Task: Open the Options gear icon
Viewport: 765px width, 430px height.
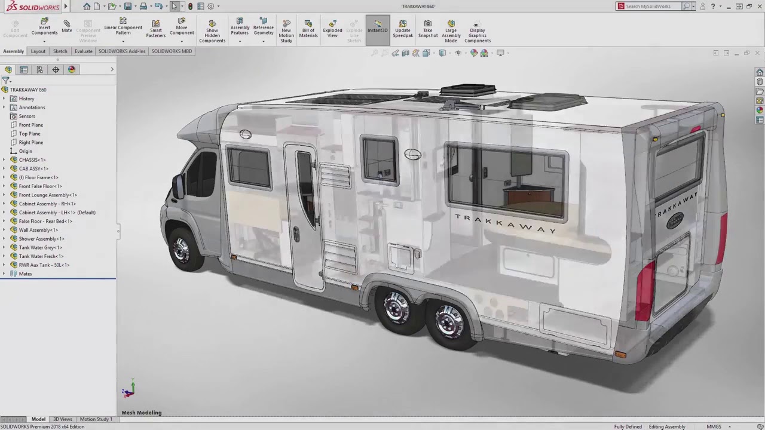Action: click(x=210, y=7)
